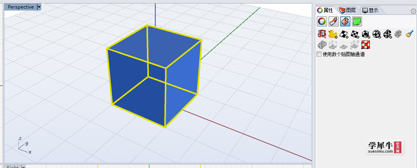This screenshot has height=168, width=417.
Task: Click the Right viewport title label
Action: coord(12,167)
